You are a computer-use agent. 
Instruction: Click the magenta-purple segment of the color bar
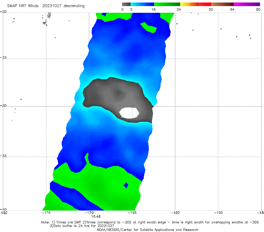coord(247,4)
